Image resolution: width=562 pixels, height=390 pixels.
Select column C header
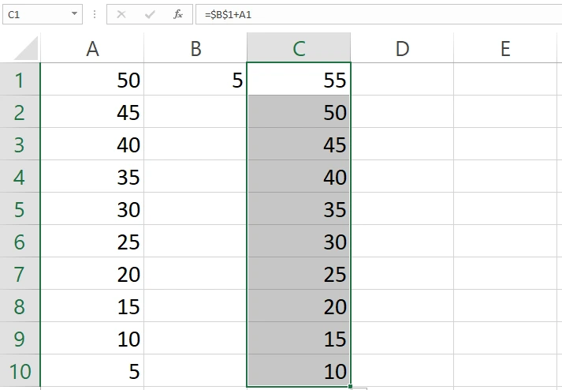[299, 48]
